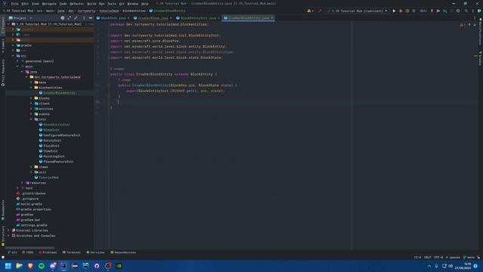Viewport: 483px width, 272px height.
Task: Run the 1.19 Tutorial Mod configuration
Action: coord(394,11)
